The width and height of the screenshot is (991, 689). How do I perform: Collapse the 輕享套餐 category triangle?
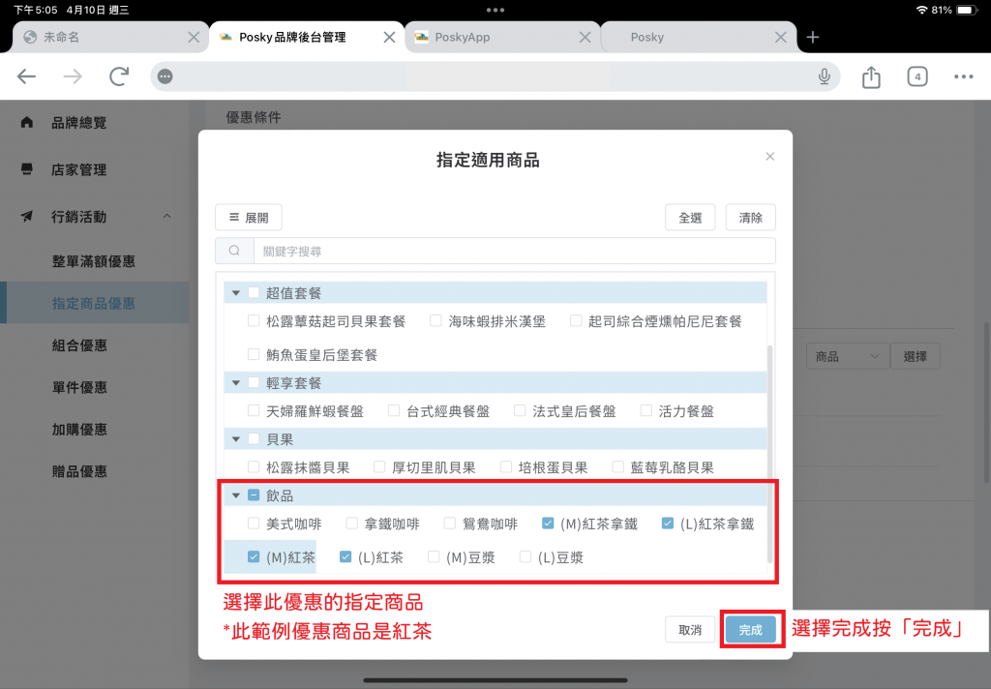[236, 382]
